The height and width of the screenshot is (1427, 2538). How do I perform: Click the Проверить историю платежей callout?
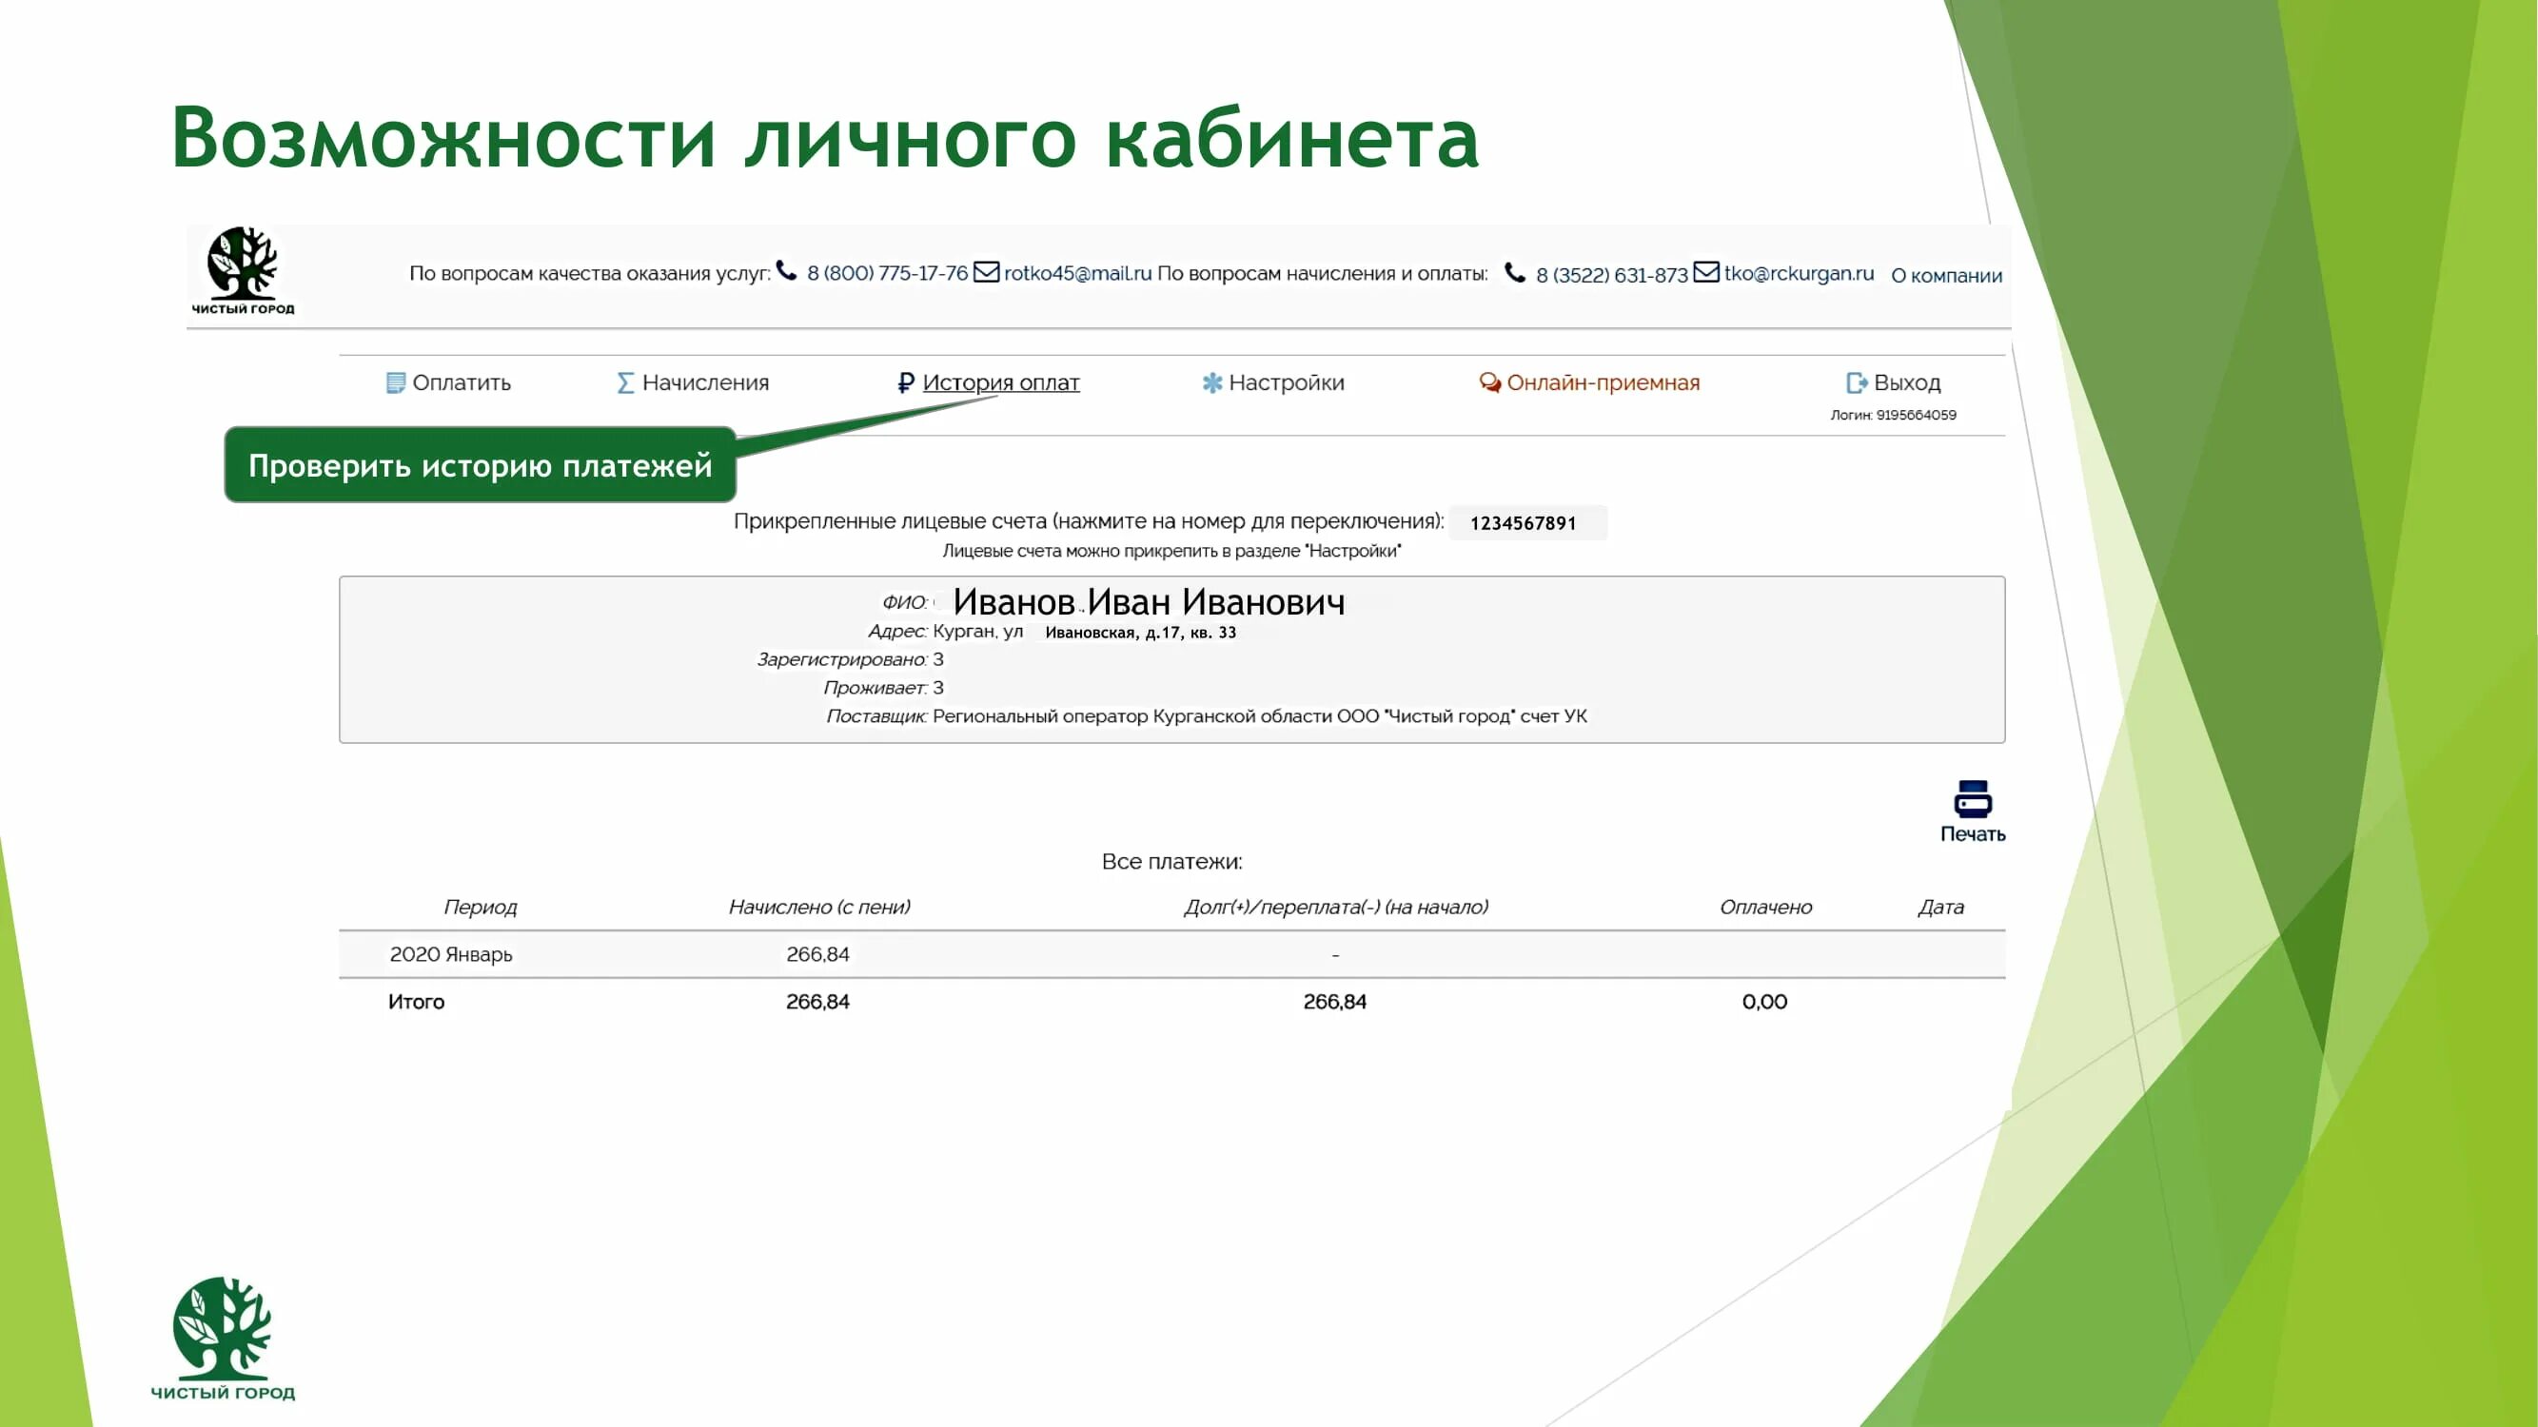(x=480, y=466)
